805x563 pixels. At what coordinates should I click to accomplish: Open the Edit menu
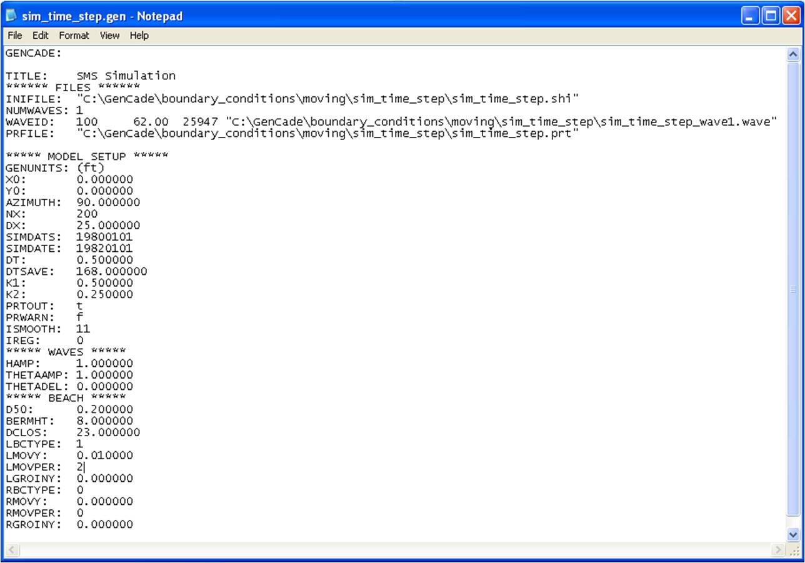(41, 36)
